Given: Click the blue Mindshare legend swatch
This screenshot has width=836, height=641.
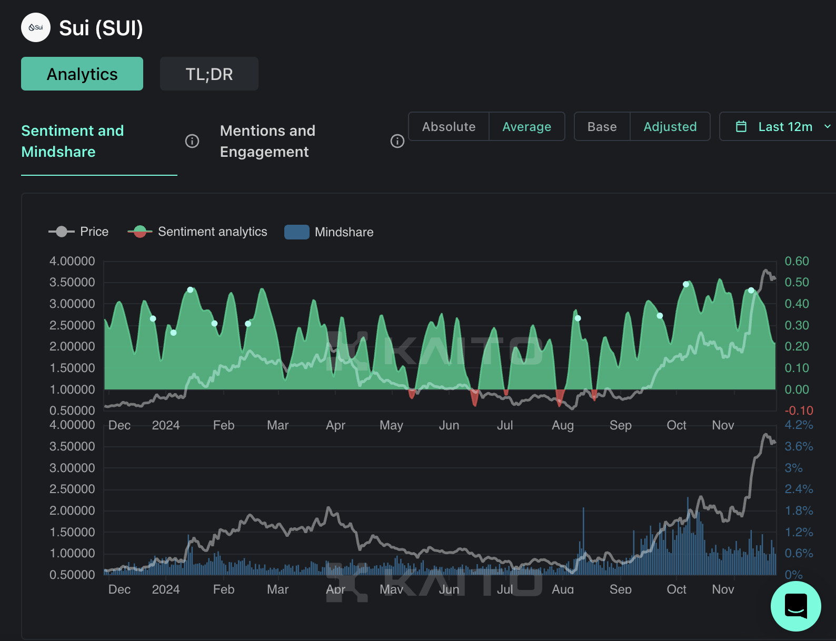Looking at the screenshot, I should point(297,232).
